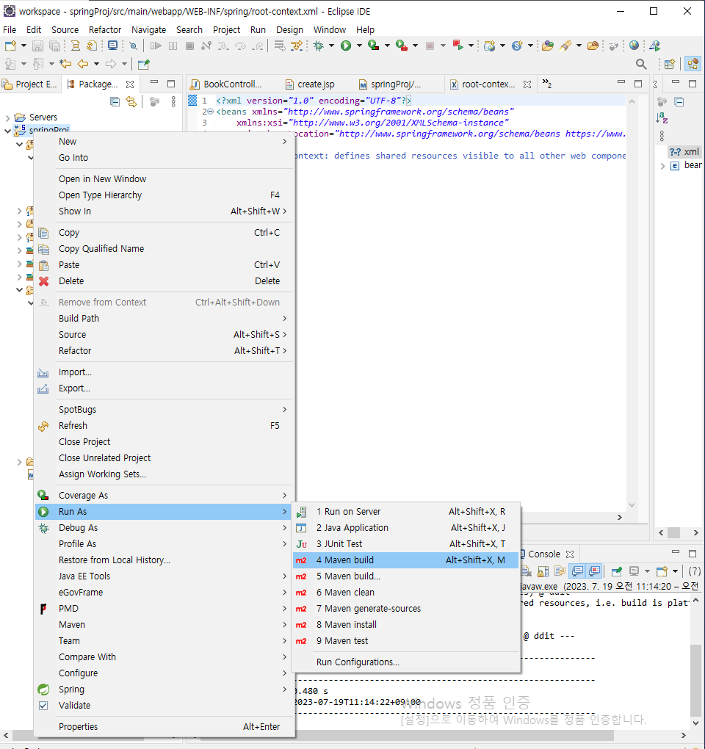Expand the Servers tree node
Screen dimensions: 705x749
[x=7, y=117]
